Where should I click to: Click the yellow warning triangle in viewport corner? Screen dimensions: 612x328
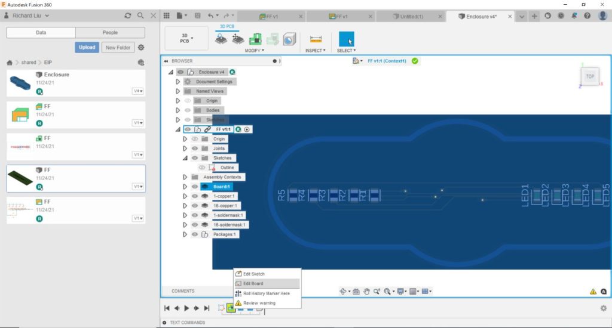tap(593, 292)
